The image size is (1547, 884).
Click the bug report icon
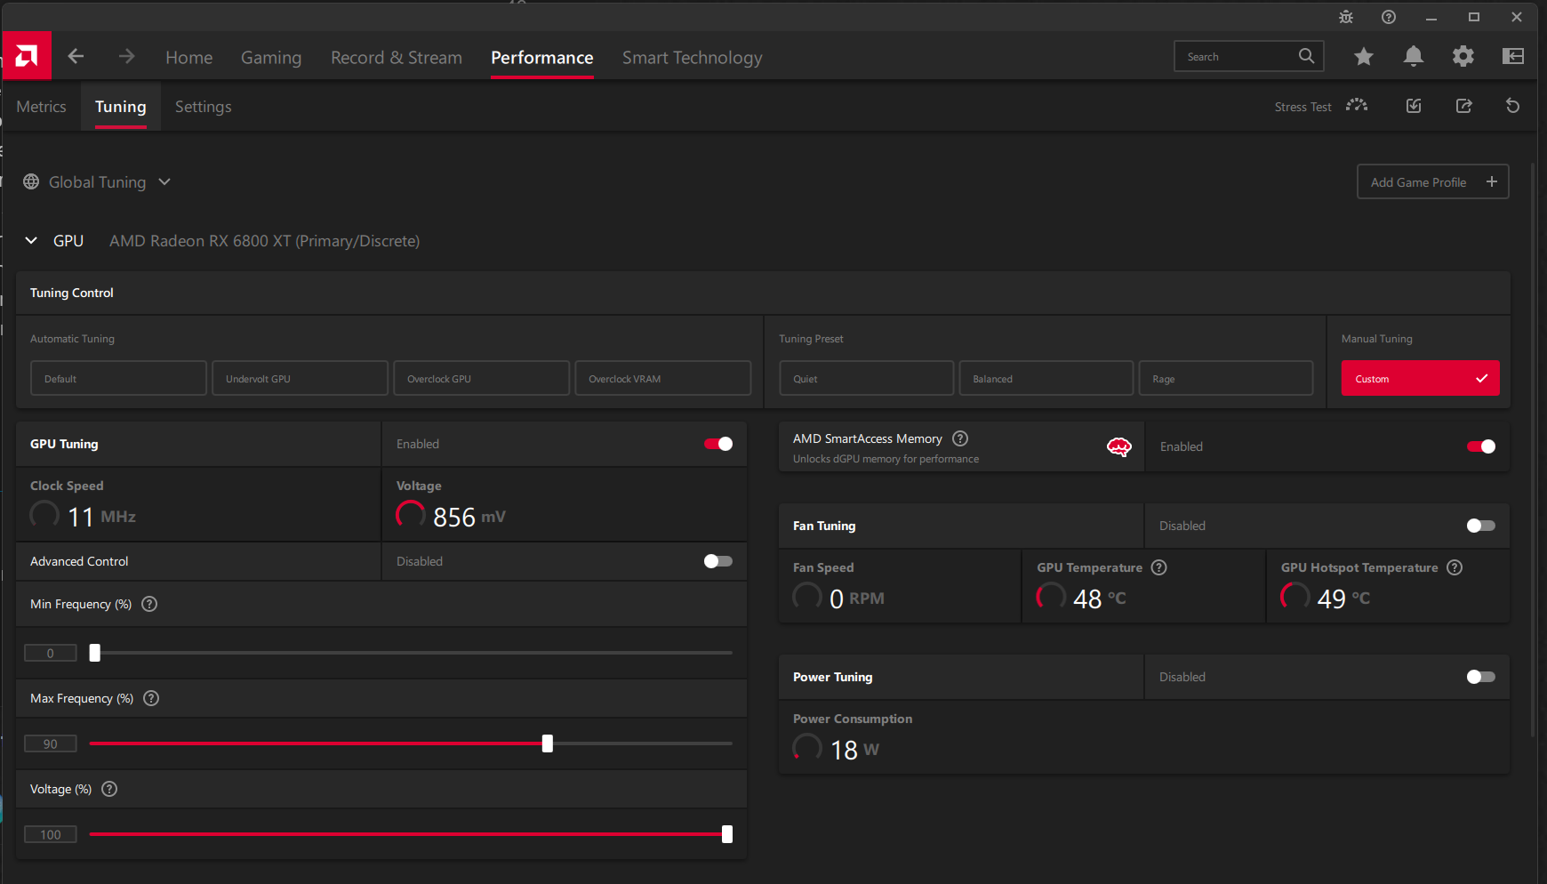click(1345, 17)
